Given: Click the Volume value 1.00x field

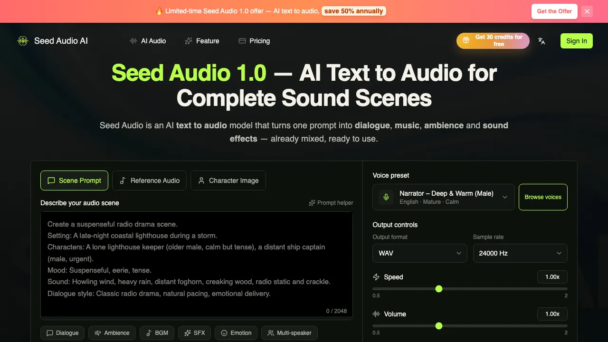Looking at the screenshot, I should pos(552,314).
